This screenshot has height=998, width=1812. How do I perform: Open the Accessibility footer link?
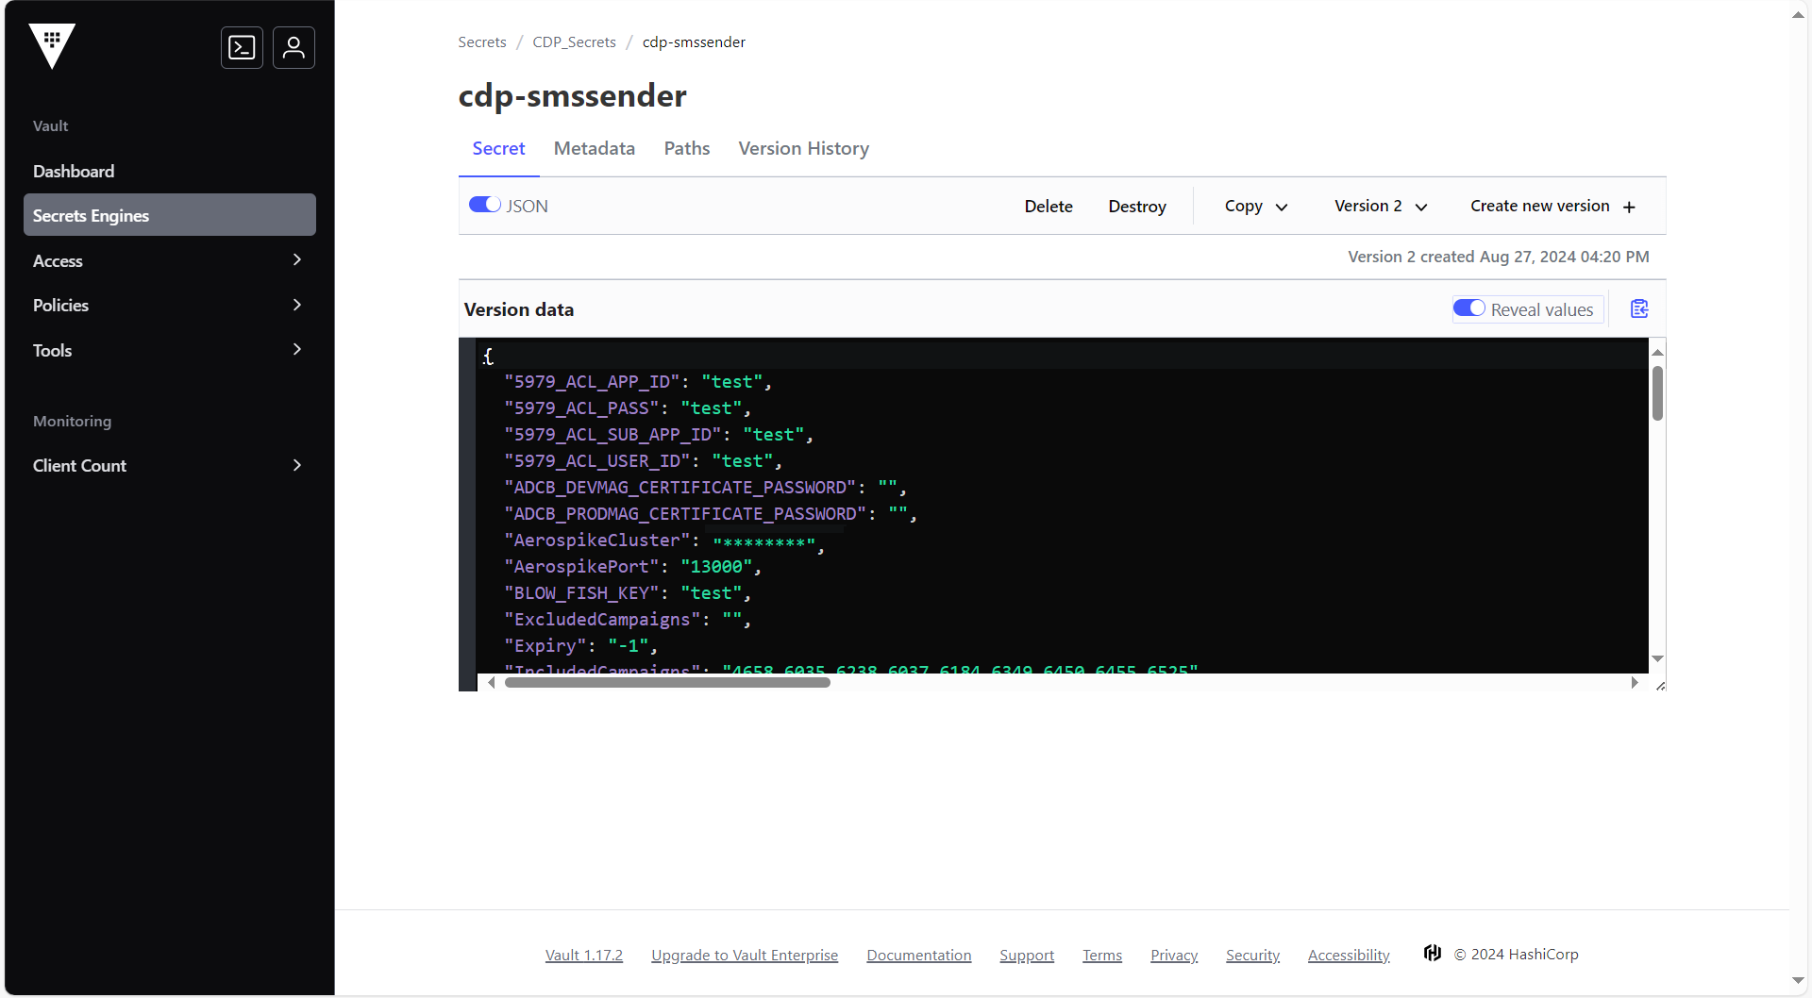(1349, 955)
